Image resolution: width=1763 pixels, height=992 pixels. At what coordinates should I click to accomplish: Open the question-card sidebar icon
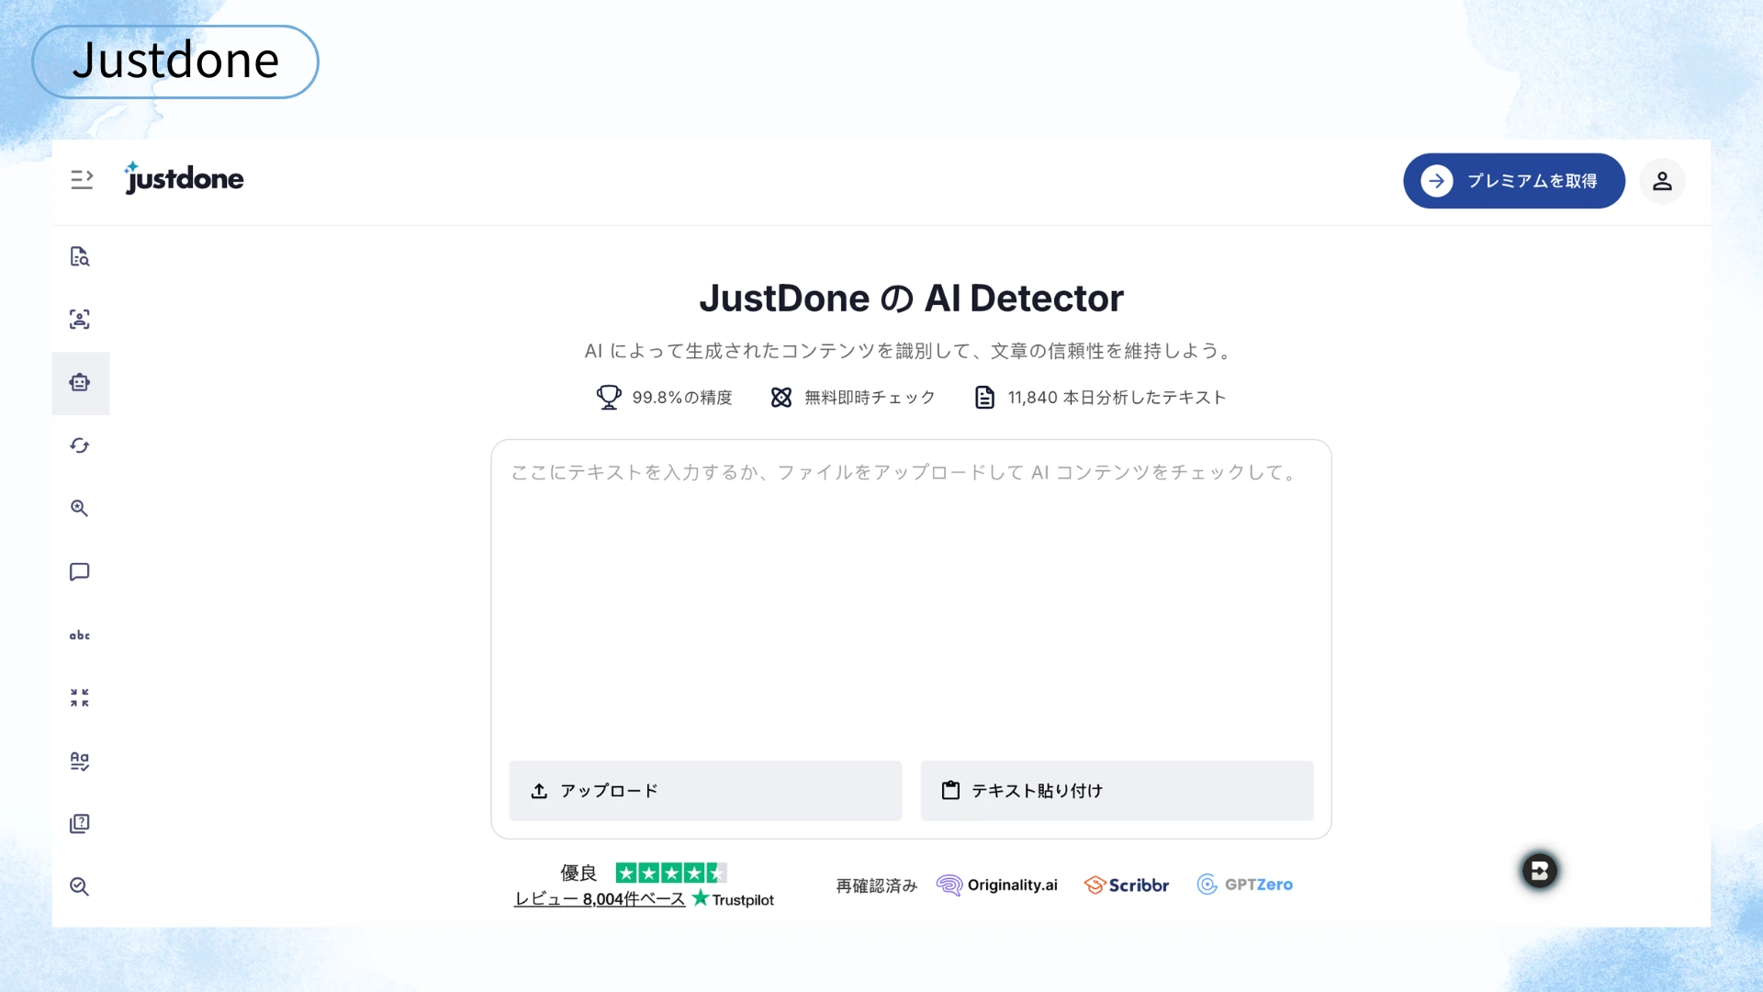coord(80,824)
